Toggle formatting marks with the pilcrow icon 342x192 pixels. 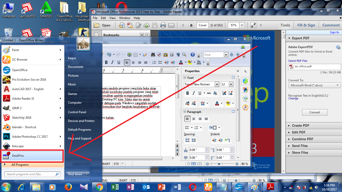(x=178, y=55)
